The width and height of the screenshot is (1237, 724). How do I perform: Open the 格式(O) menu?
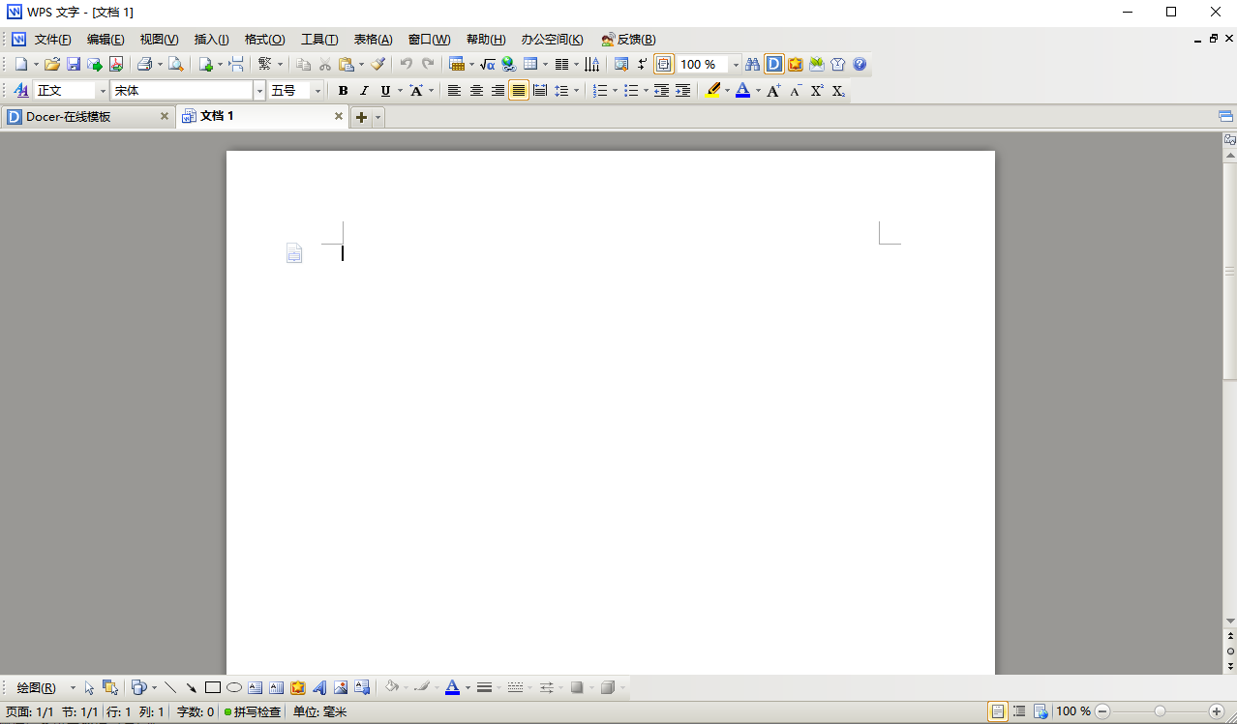(x=265, y=40)
